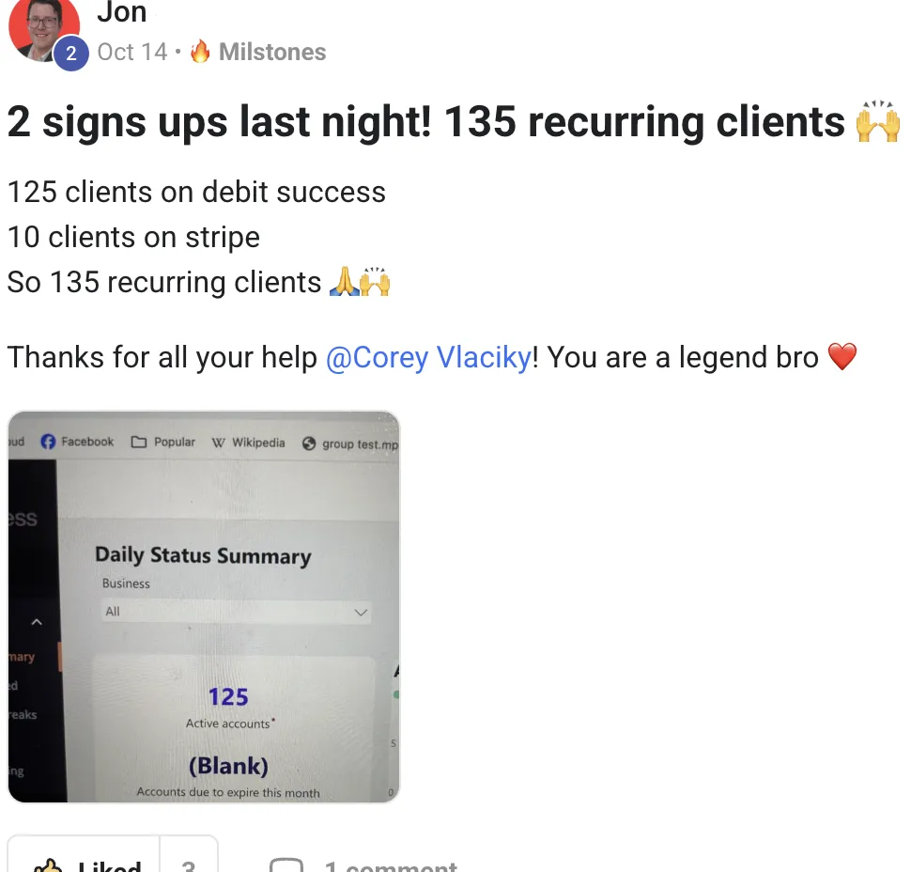Open the @Corey Vlaciky mention link
The width and height of the screenshot is (911, 872).
click(428, 357)
